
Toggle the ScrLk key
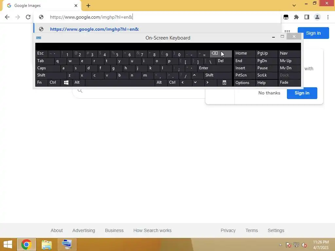tap(266, 75)
